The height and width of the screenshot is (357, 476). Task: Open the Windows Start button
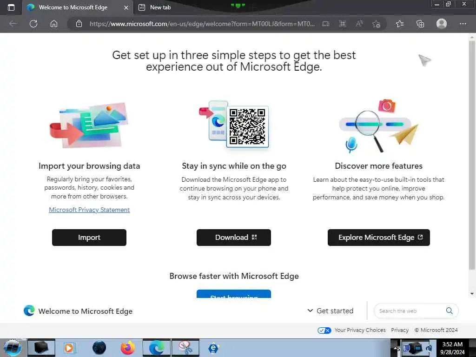point(13,348)
